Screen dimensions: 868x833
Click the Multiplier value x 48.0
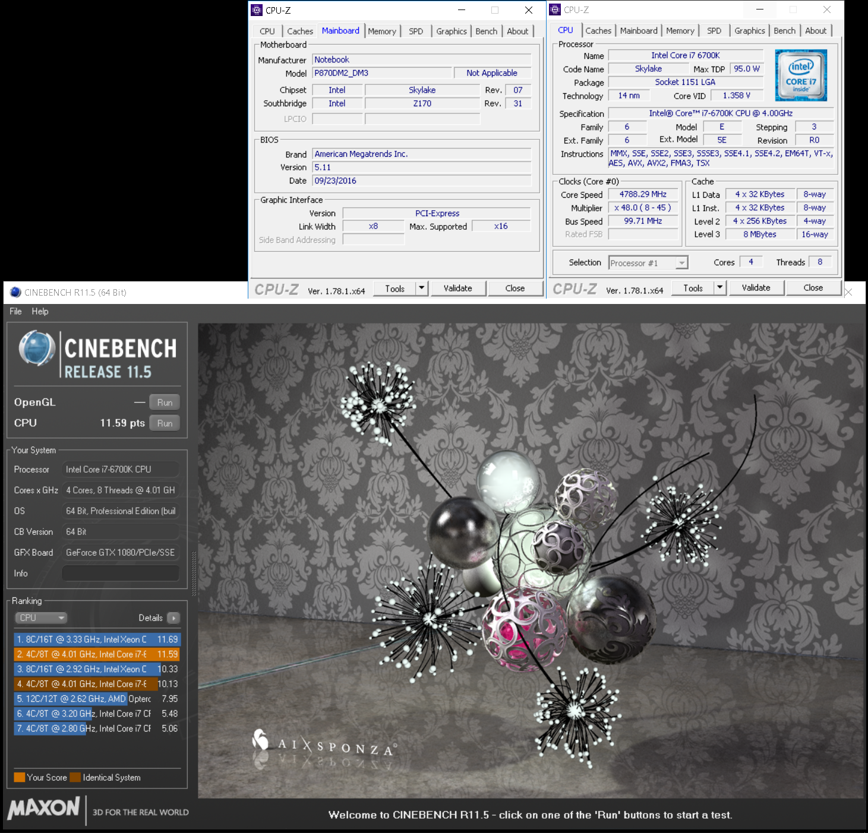pos(643,208)
